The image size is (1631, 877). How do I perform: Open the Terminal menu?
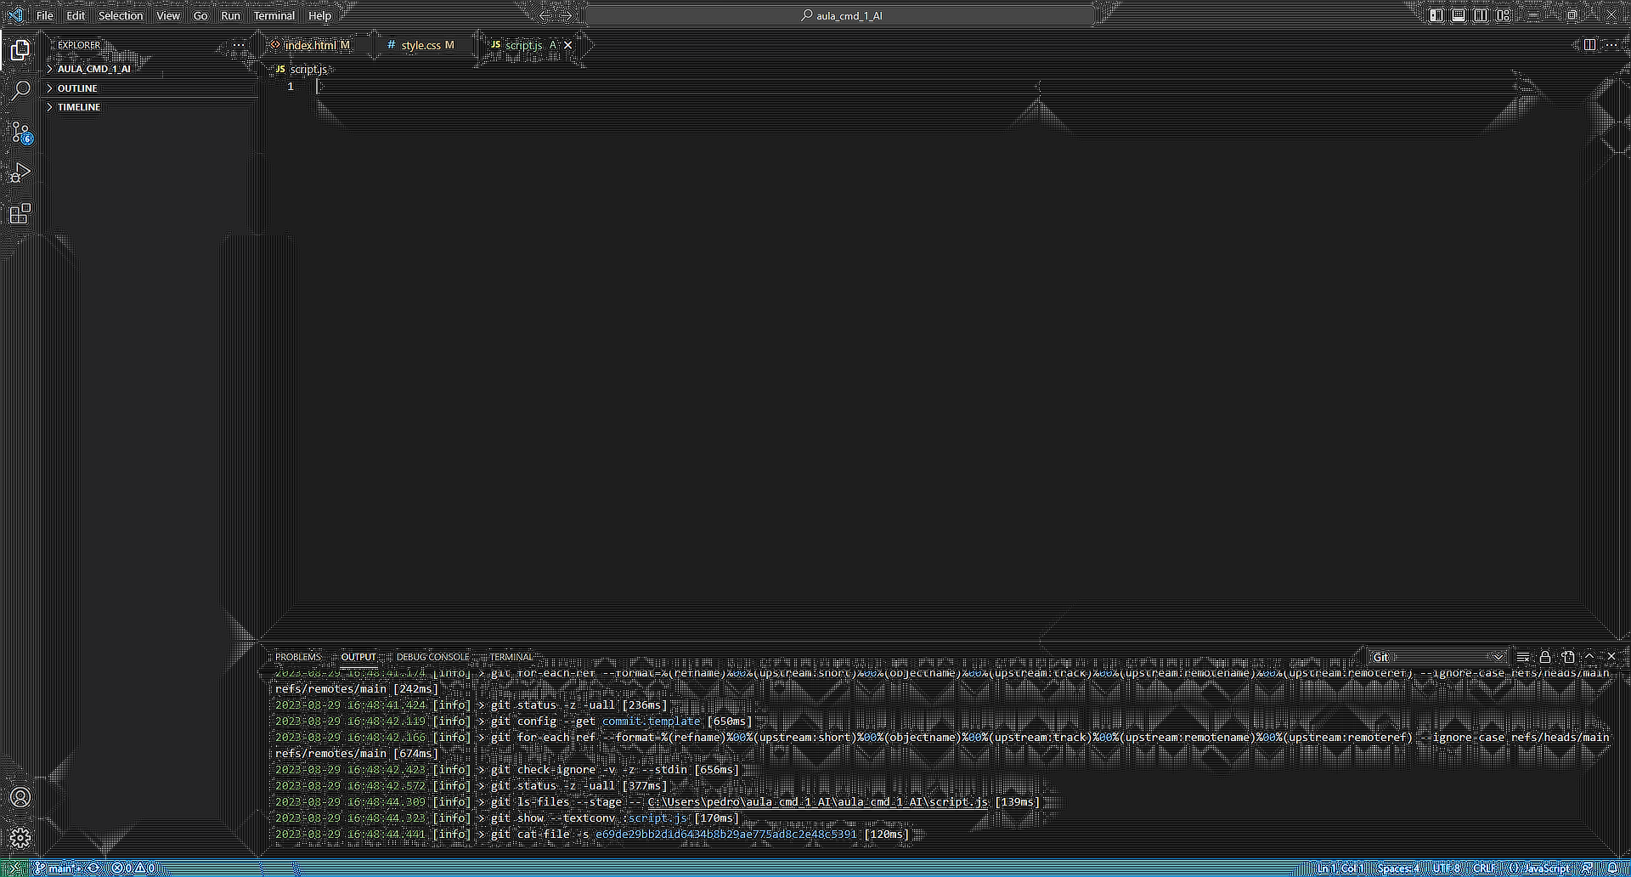click(274, 15)
